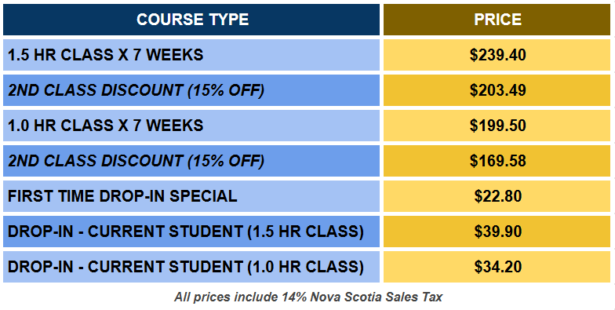Click the COURSE TYPE header cell
The image size is (615, 310).
coord(191,20)
